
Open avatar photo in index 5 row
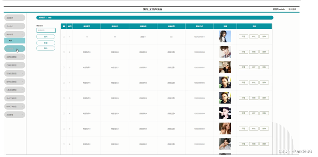(x=225, y=98)
